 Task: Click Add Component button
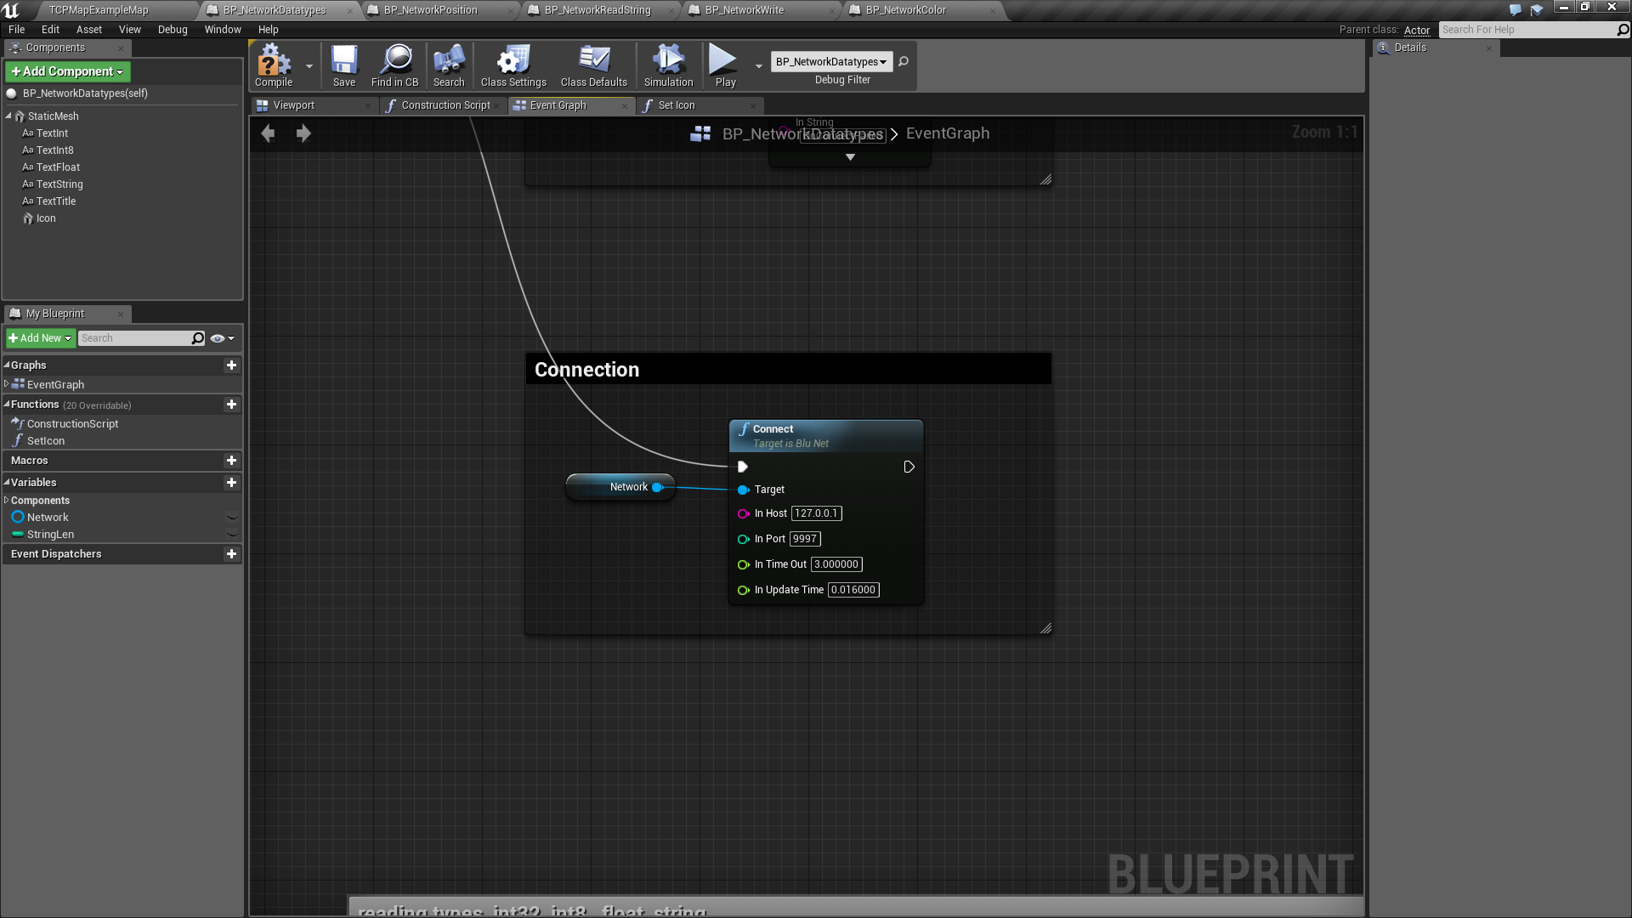[x=68, y=71]
